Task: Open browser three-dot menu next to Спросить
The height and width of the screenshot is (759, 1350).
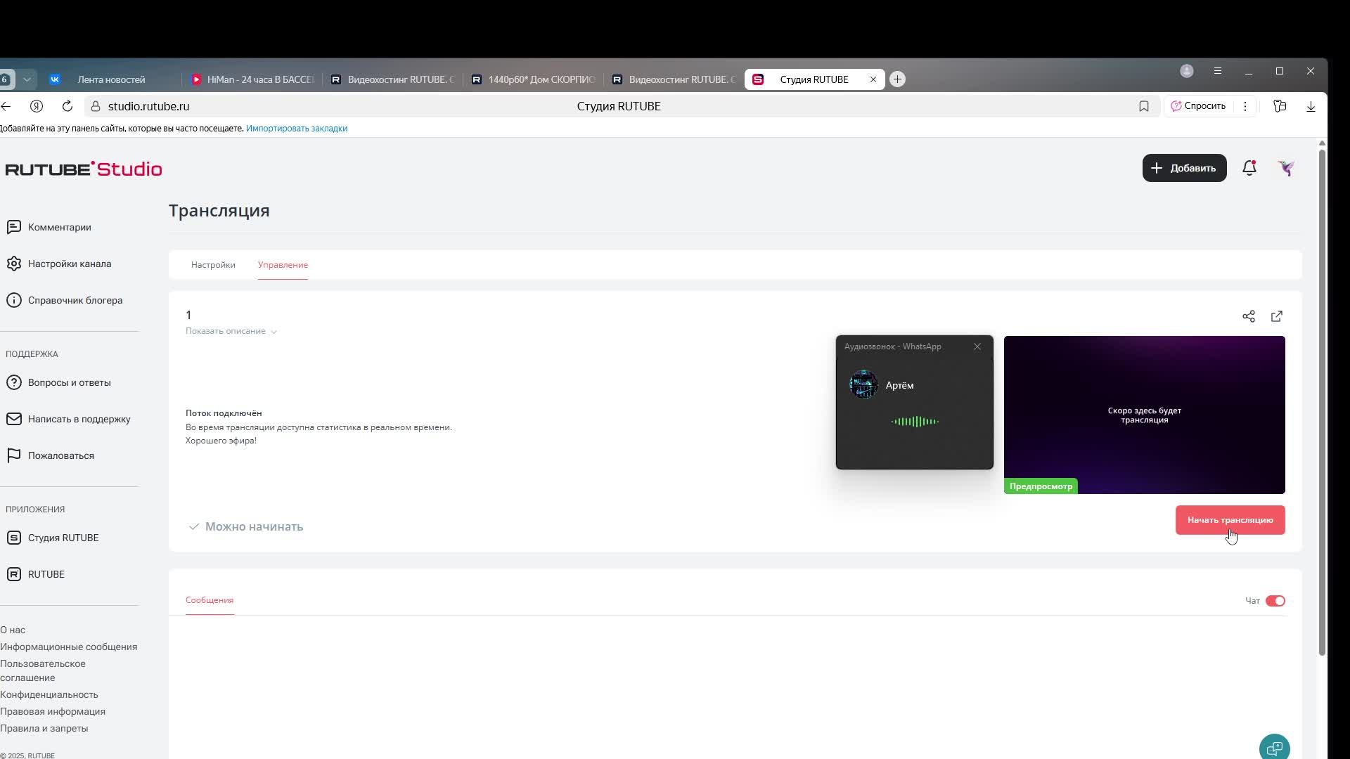Action: [x=1245, y=106]
